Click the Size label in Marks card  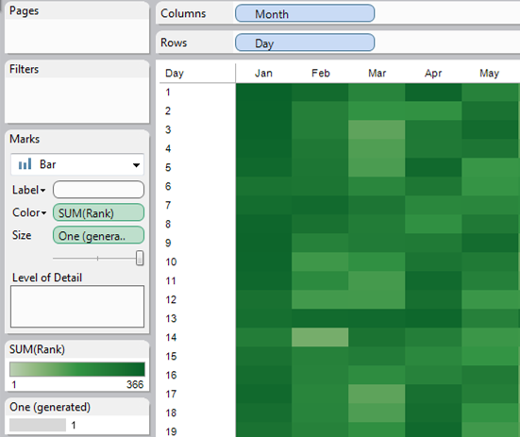coord(22,235)
